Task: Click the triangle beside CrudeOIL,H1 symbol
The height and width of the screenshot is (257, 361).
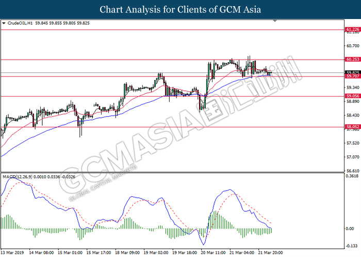Action: 5,23
